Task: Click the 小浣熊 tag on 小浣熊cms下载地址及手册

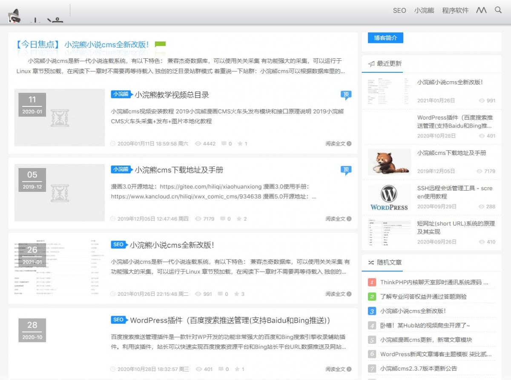Action: click(x=121, y=169)
